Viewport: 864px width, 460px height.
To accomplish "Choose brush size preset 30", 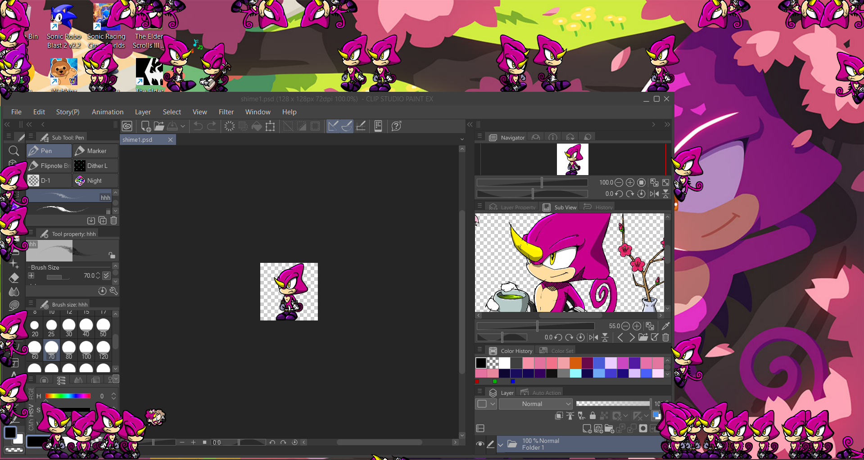I will pyautogui.click(x=69, y=328).
